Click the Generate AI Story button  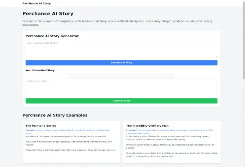122,63
